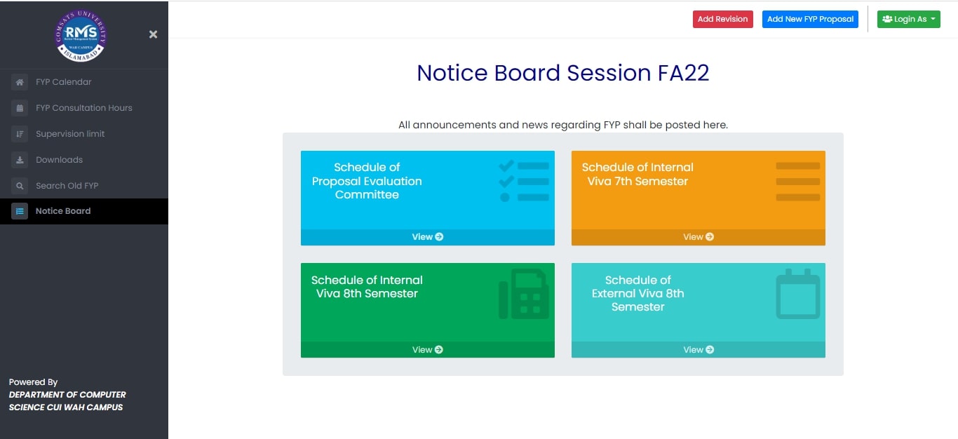Click the fax icon on the Internal Viva 8th card
Image resolution: width=958 pixels, height=439 pixels.
[524, 294]
